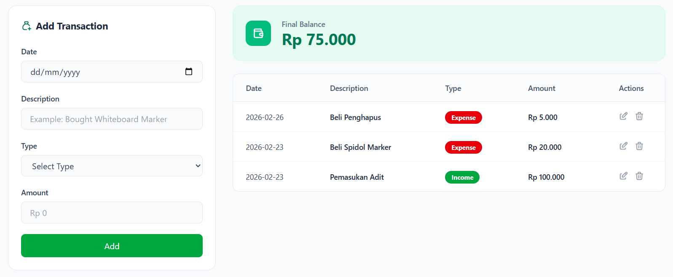The height and width of the screenshot is (277, 673).
Task: Edit the Beli Spidol Marker entry
Action: 623,146
